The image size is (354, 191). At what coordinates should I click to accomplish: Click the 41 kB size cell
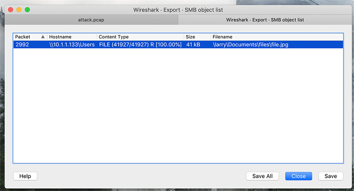tap(193, 44)
